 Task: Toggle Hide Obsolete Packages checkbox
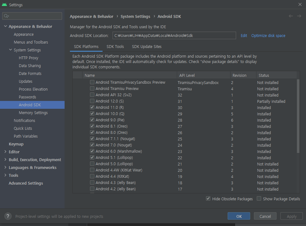coord(208,198)
